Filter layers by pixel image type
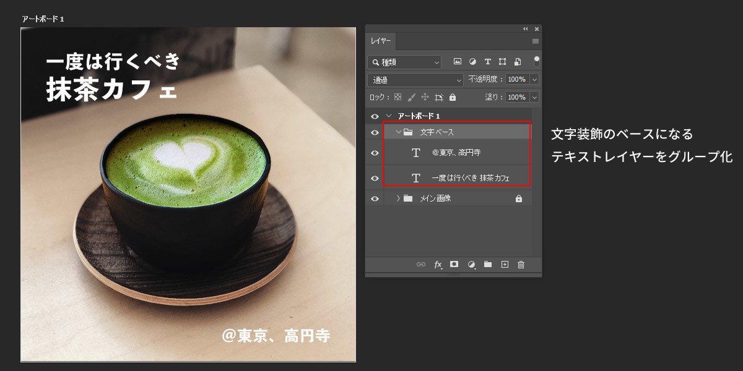 (458, 62)
